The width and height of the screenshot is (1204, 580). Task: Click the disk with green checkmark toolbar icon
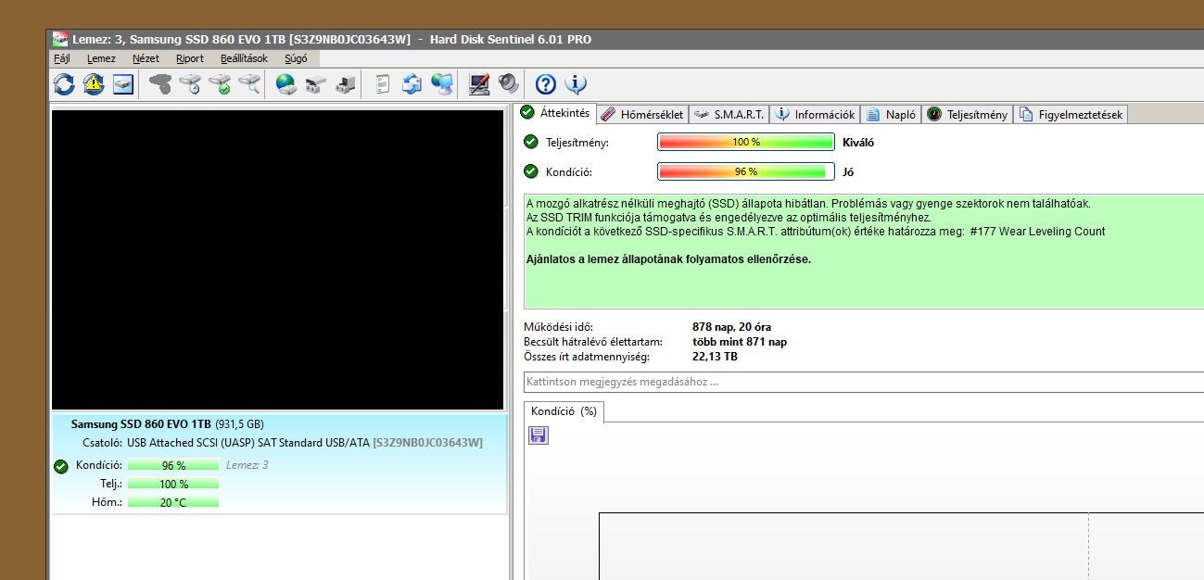220,84
